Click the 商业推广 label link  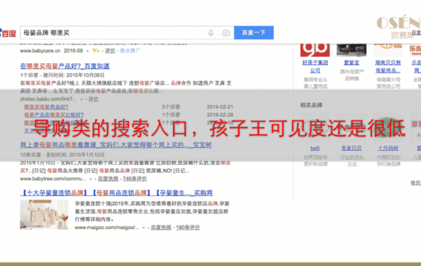(130, 50)
